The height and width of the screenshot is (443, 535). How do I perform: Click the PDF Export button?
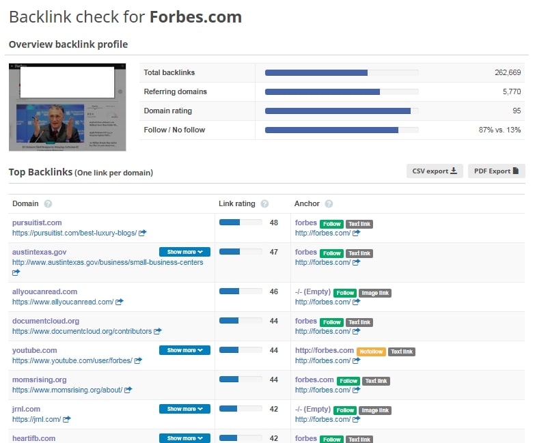point(497,171)
